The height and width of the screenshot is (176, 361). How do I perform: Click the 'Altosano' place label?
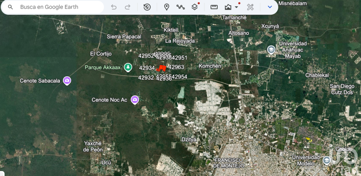click(239, 33)
